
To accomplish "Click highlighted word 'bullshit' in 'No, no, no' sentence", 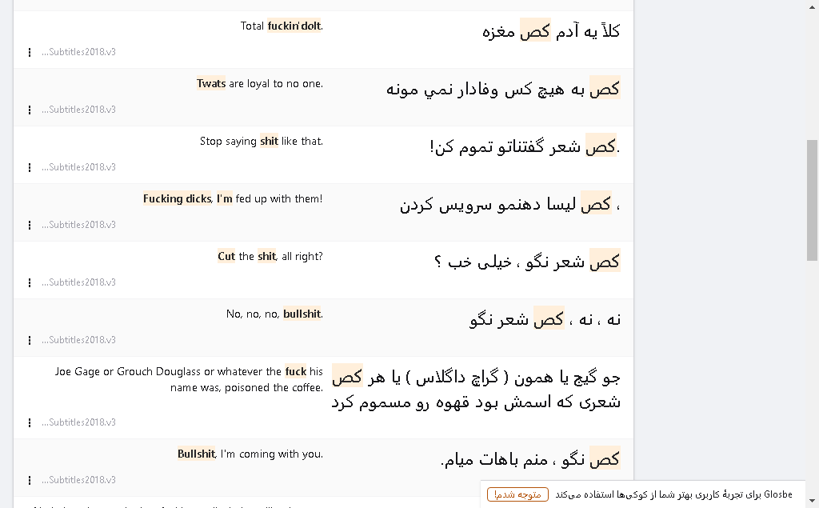I will [302, 314].
